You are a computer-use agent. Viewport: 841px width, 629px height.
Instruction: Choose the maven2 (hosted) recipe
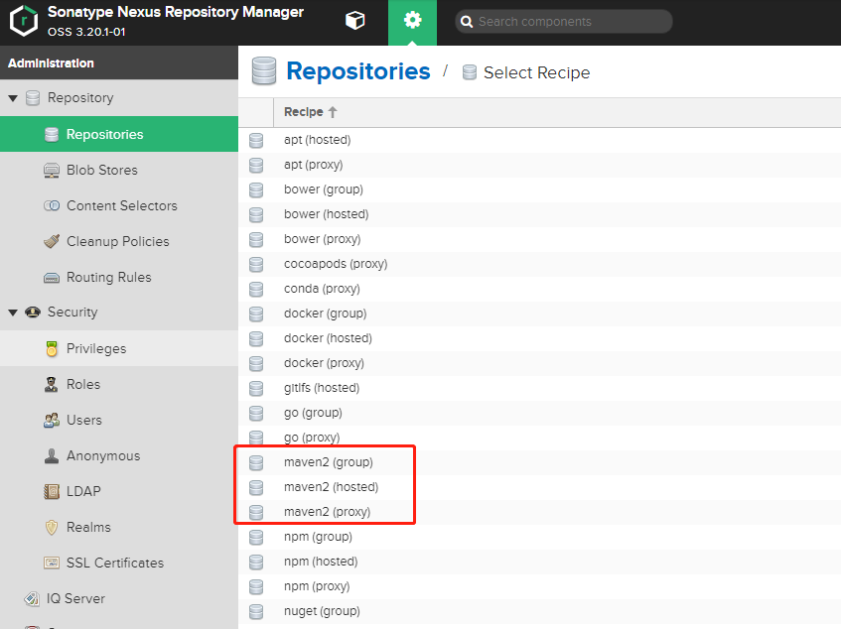point(539,487)
